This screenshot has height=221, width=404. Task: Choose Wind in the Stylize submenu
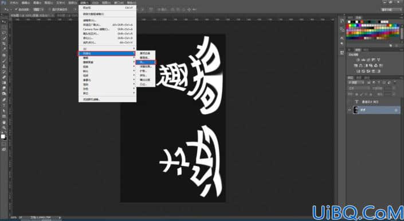[x=146, y=62]
